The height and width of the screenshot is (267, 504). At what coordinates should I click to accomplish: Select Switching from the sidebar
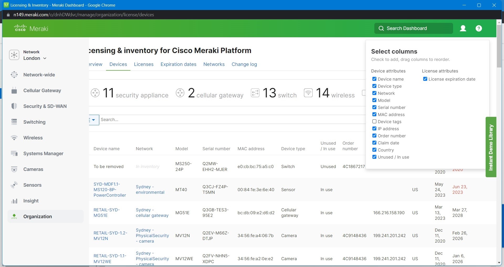pos(34,122)
